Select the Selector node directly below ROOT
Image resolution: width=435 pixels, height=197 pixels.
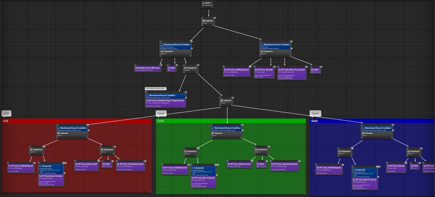tap(208, 22)
